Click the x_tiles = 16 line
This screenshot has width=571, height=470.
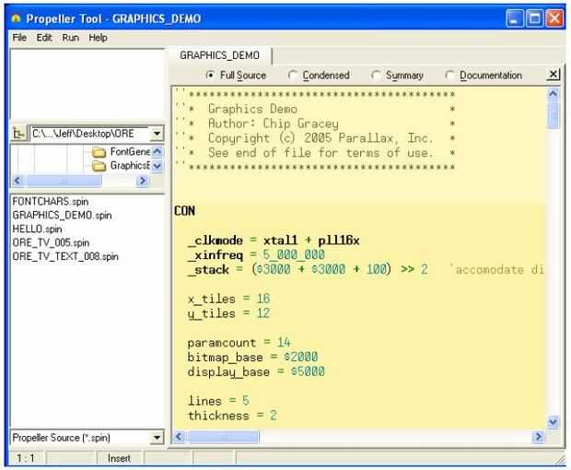[228, 299]
